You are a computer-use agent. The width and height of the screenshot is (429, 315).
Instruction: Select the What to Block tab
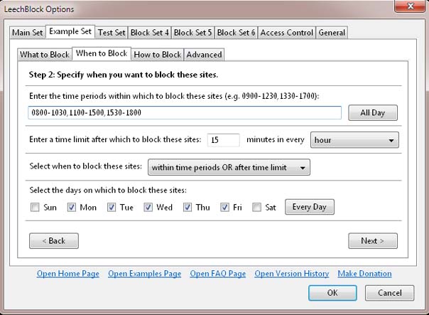coord(44,55)
